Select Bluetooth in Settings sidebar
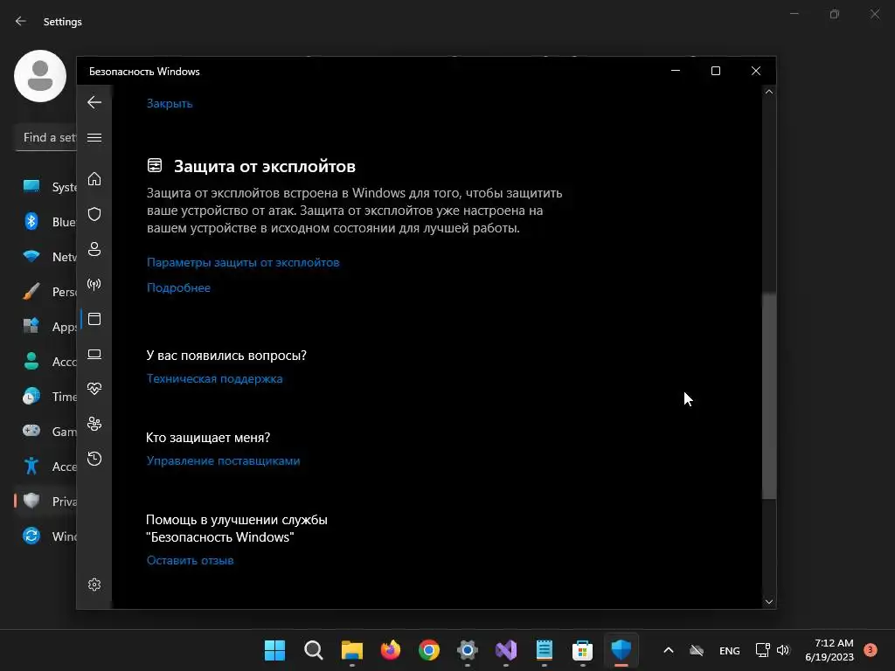 click(x=45, y=221)
